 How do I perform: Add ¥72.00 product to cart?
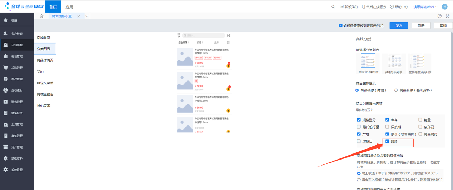pos(228,89)
